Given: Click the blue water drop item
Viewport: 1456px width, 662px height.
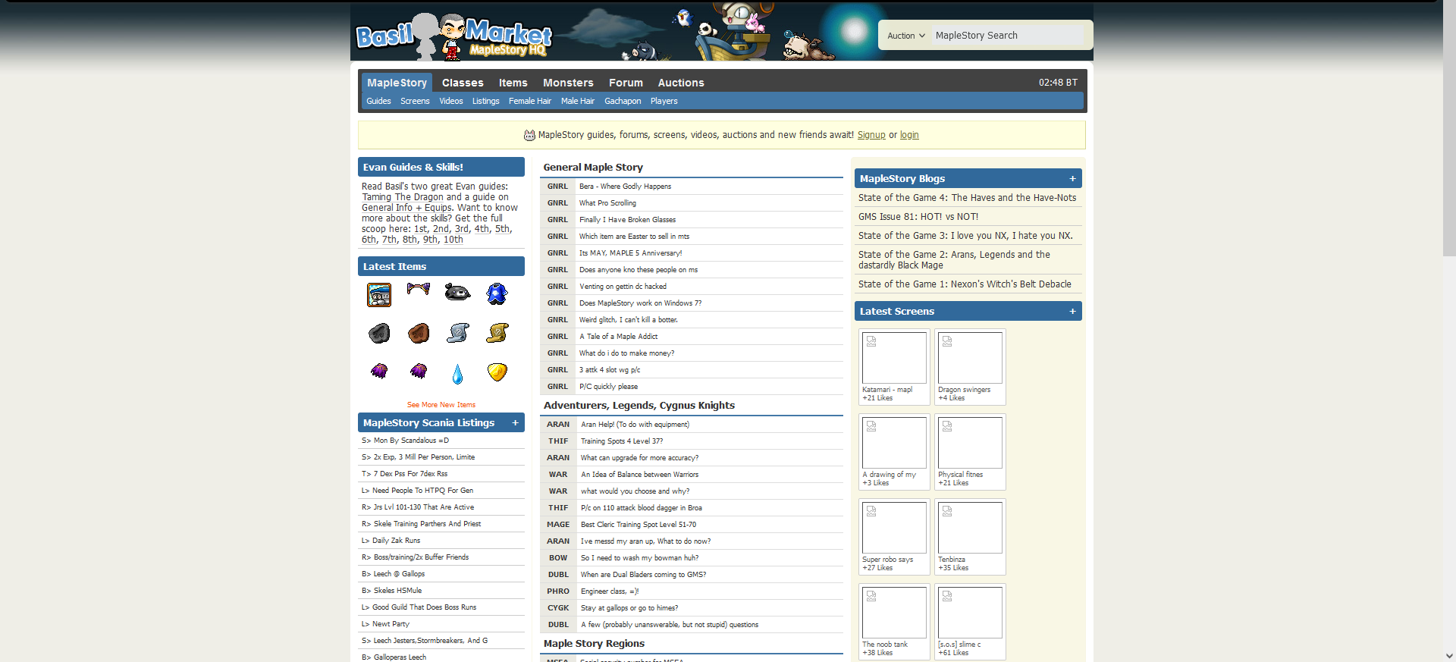Looking at the screenshot, I should [x=457, y=373].
